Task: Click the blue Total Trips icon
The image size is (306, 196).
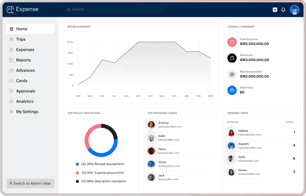Action: click(x=232, y=90)
